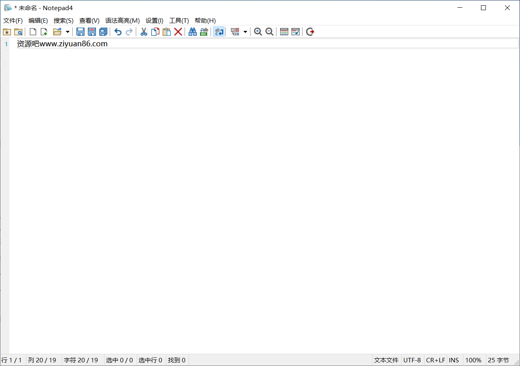520x366 pixels.
Task: Paste from clipboard using toolbar icon
Action: point(167,32)
